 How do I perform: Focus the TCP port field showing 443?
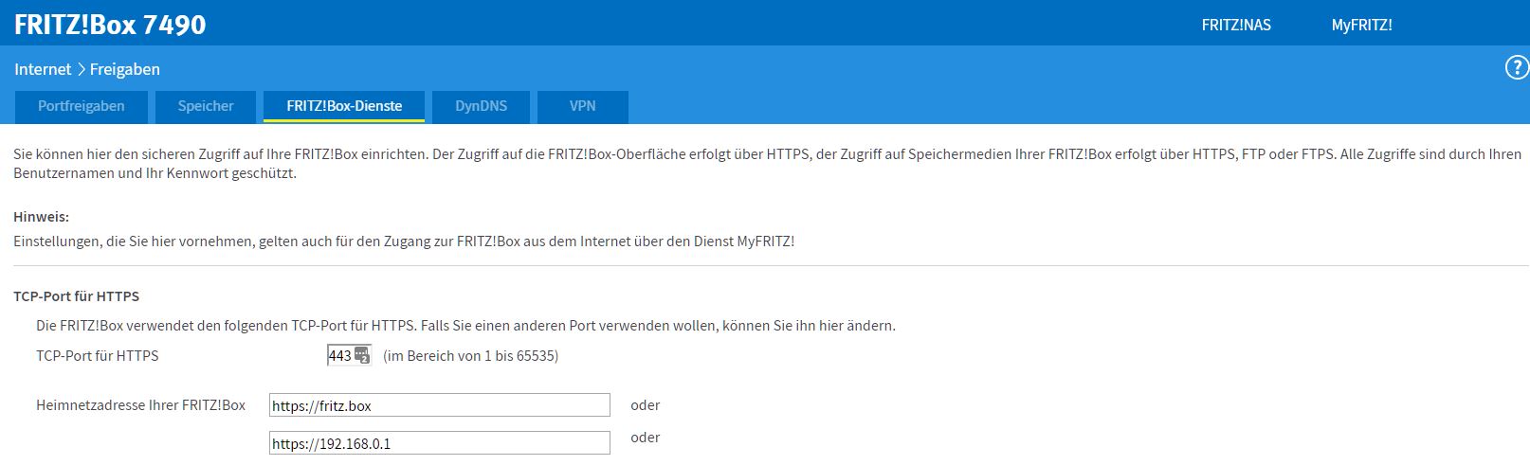pyautogui.click(x=339, y=356)
